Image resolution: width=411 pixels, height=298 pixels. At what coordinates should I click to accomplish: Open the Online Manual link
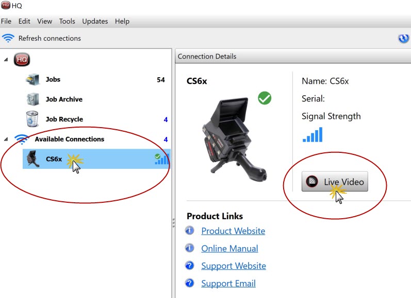click(229, 248)
